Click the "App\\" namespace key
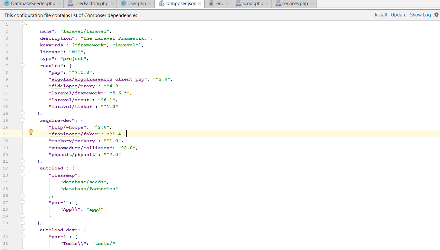This screenshot has height=250, width=440. [70, 209]
